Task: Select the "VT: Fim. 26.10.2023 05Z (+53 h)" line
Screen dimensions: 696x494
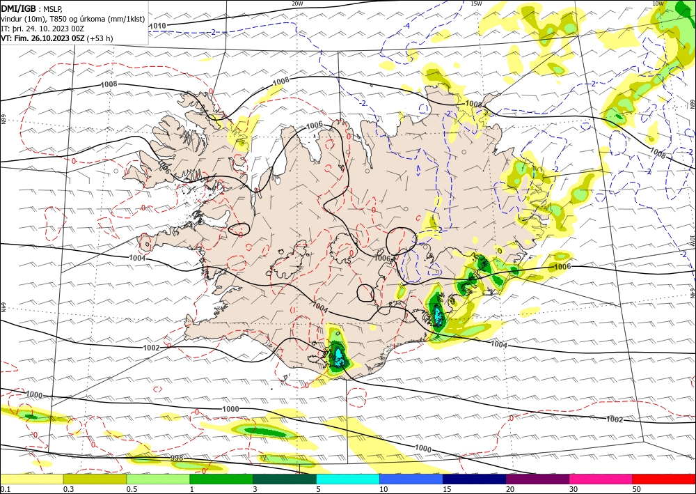Action: tap(57, 38)
